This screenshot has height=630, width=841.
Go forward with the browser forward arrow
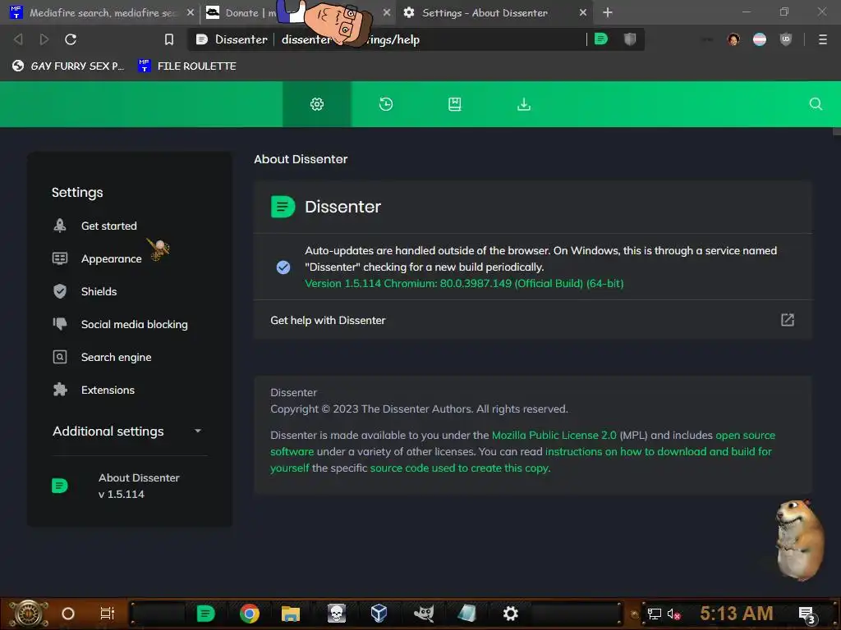pos(44,39)
